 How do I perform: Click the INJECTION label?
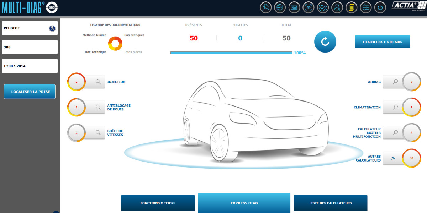(x=116, y=82)
